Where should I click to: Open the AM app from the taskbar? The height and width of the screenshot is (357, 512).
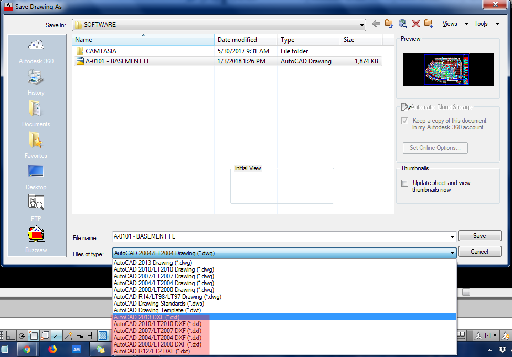click(x=77, y=350)
